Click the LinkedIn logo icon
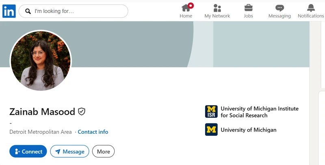The width and height of the screenshot is (325, 165). point(9,11)
